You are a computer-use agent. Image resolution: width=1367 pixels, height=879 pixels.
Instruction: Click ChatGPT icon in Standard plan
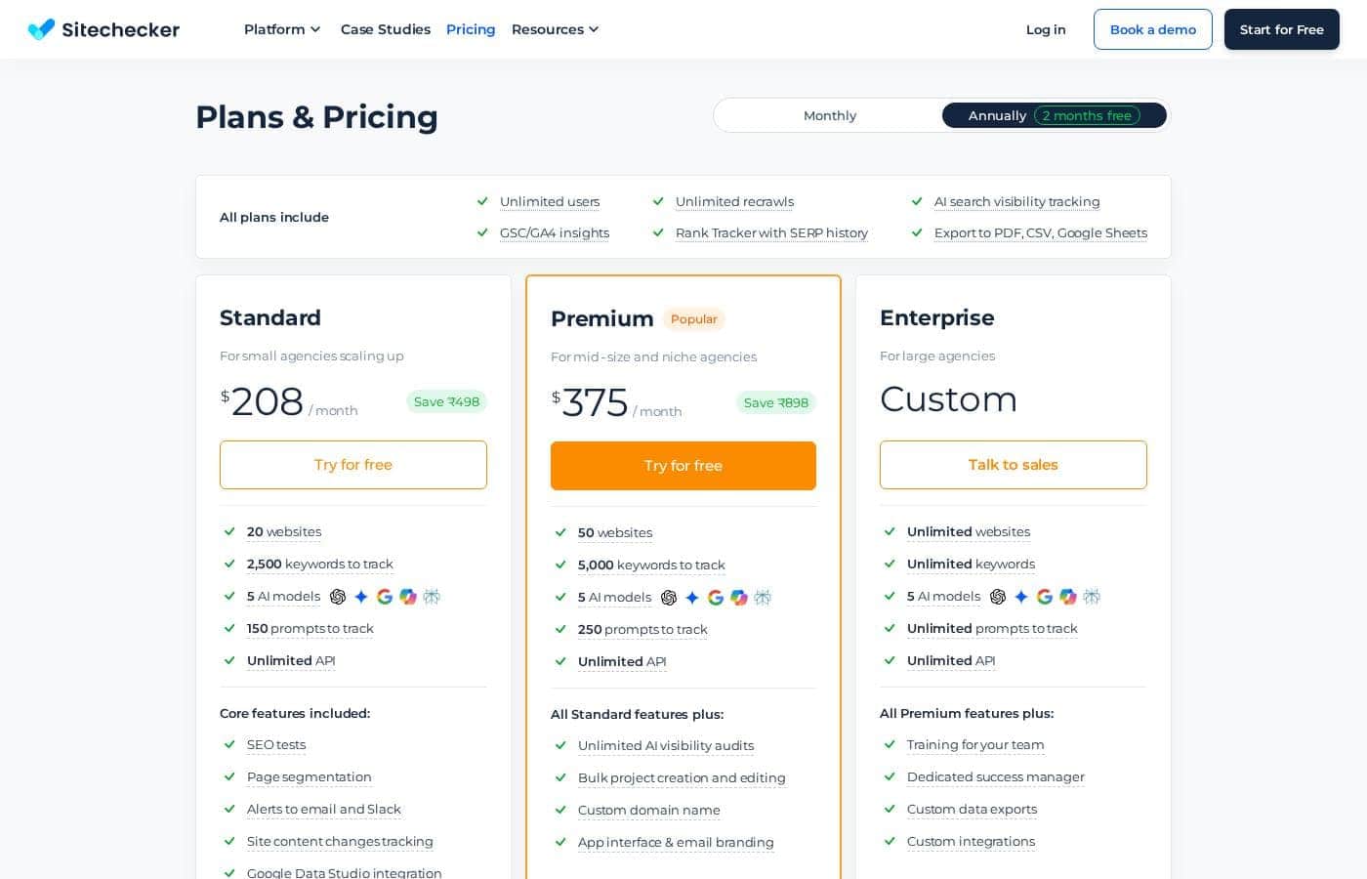(338, 597)
